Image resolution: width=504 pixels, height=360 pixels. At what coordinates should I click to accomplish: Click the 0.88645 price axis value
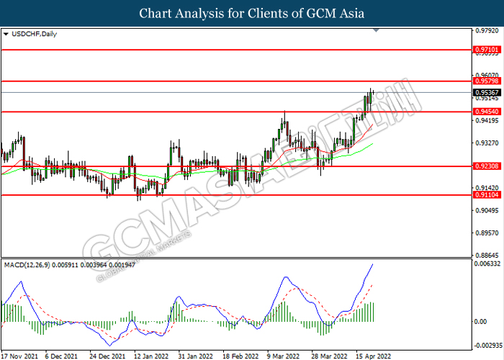pos(487,255)
